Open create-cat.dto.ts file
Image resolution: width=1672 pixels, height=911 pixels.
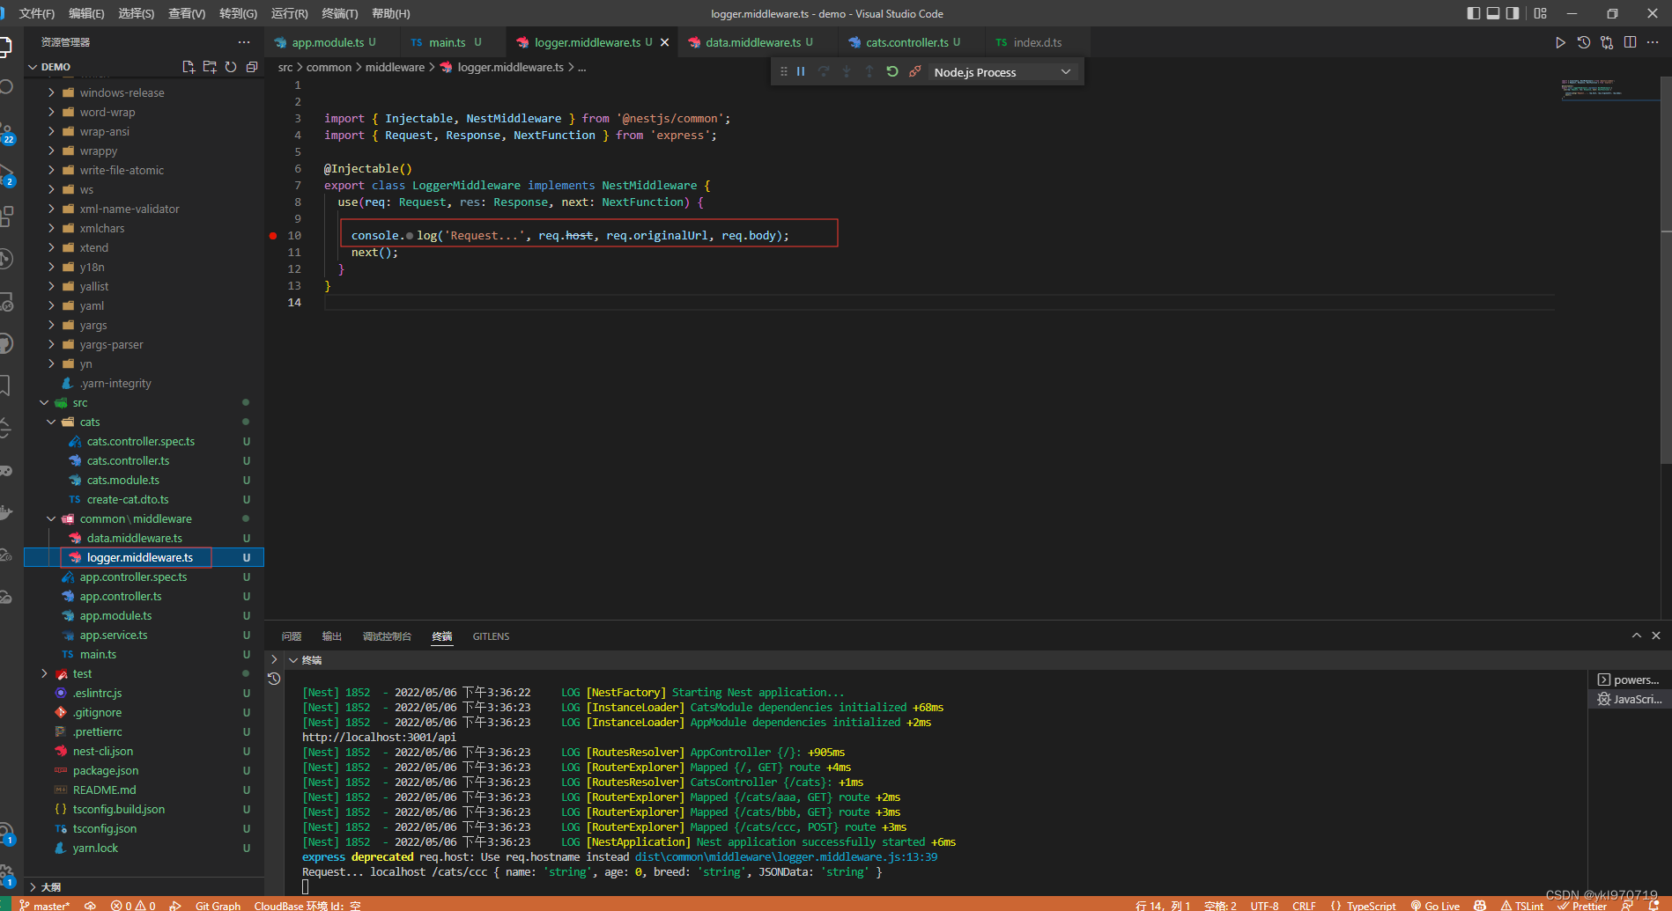[128, 500]
